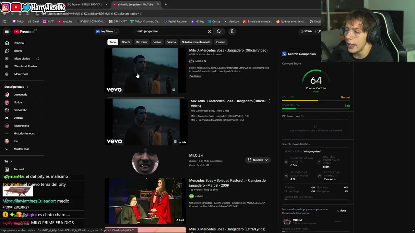Open three-dot menu beside MILO J 6.6m
Screen dimensions: 415x233
coord(346,222)
